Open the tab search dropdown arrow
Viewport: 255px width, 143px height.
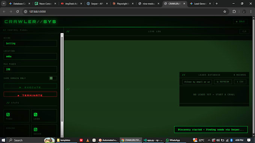point(4,4)
